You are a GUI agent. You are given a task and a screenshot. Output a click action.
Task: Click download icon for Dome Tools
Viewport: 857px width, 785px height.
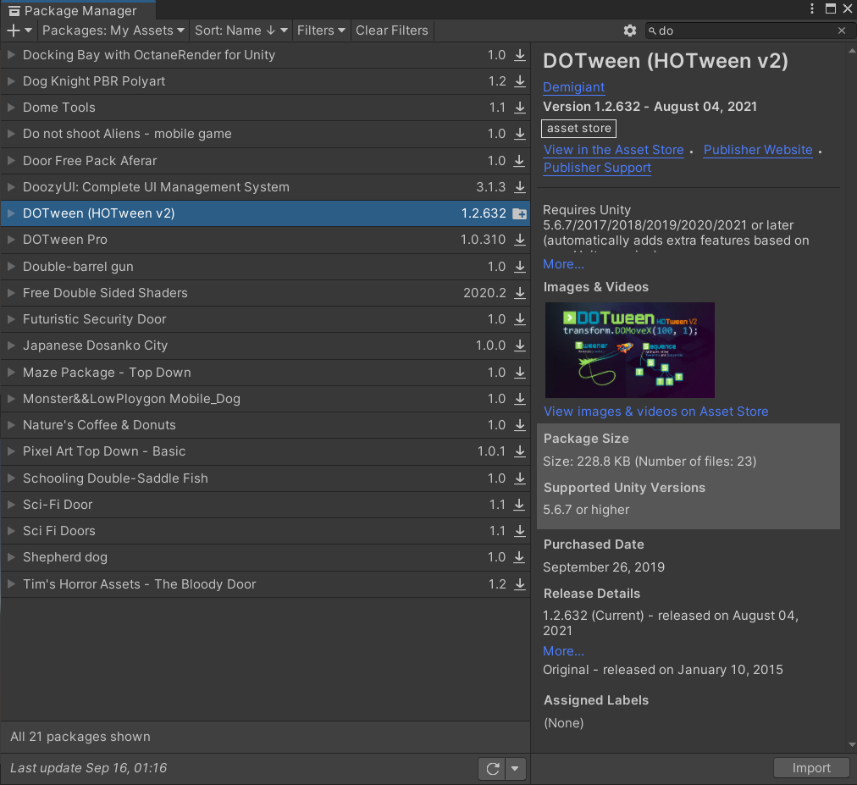point(520,108)
